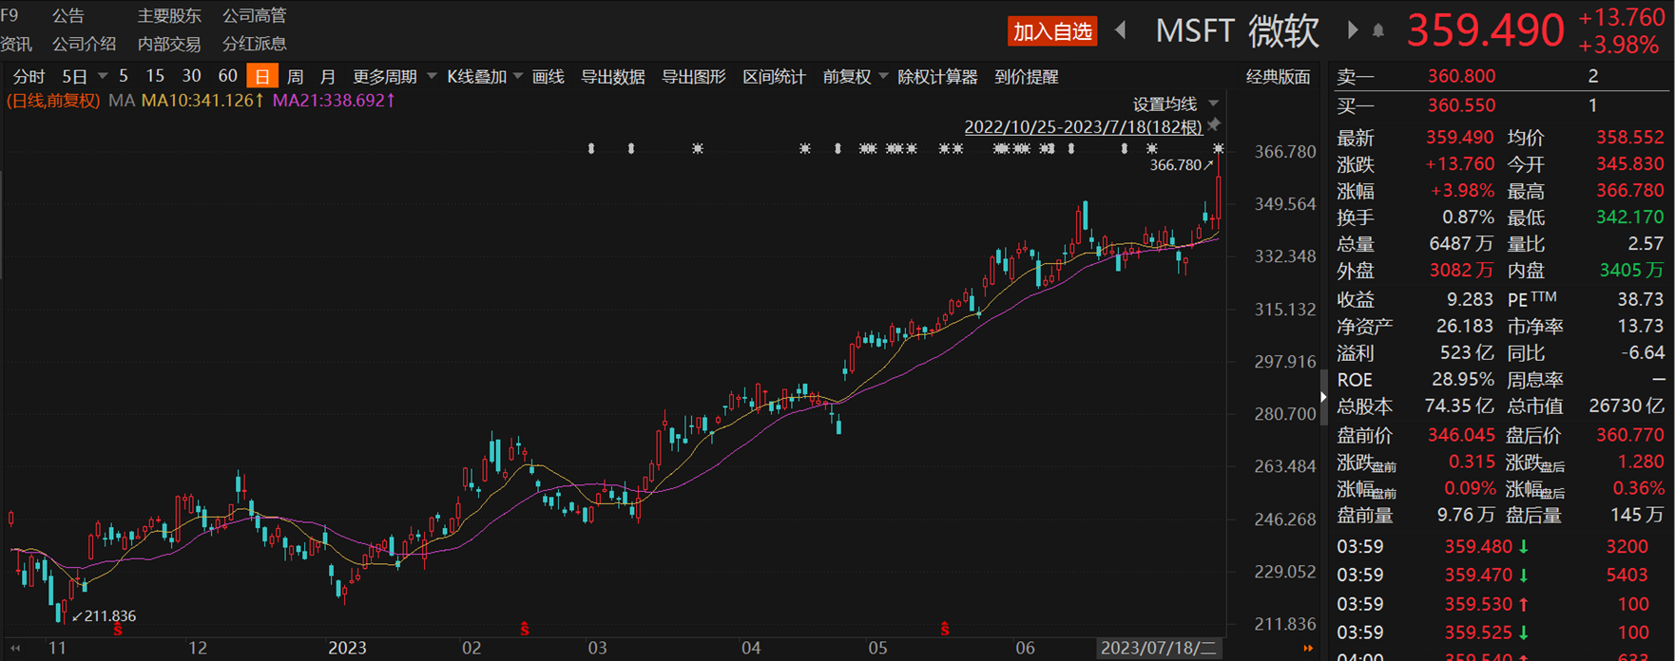Open 到价提醒 price alert

(1027, 77)
